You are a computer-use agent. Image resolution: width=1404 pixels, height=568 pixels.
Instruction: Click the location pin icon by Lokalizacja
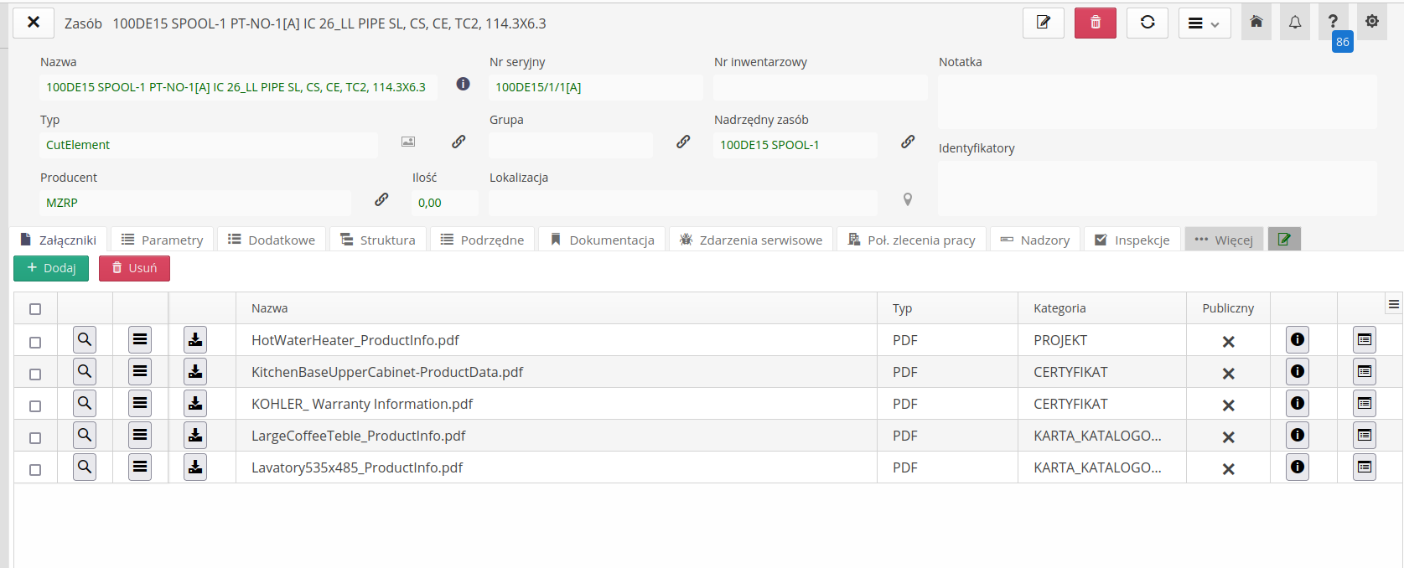click(907, 199)
